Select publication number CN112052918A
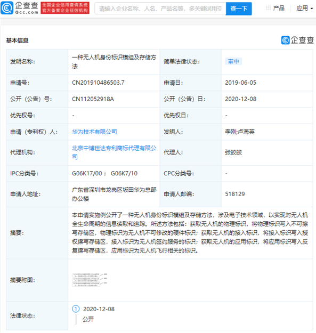The width and height of the screenshot is (316, 333). coord(93,99)
